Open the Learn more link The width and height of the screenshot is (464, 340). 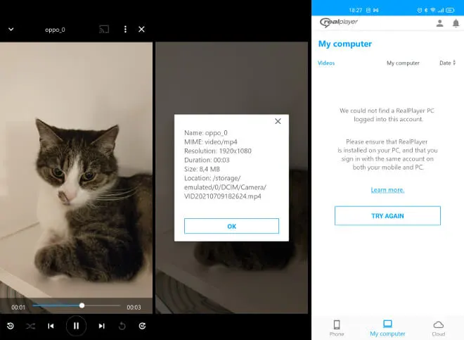[x=387, y=190]
